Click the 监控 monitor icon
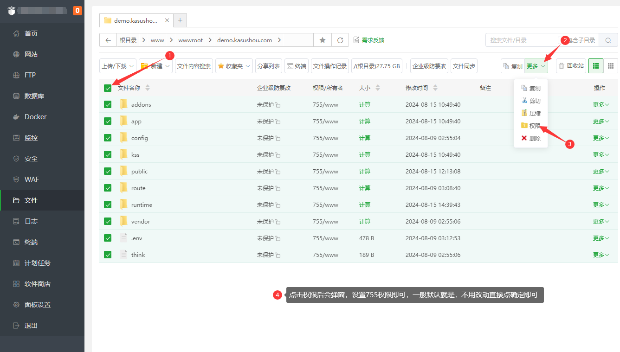This screenshot has height=352, width=620. 16,138
